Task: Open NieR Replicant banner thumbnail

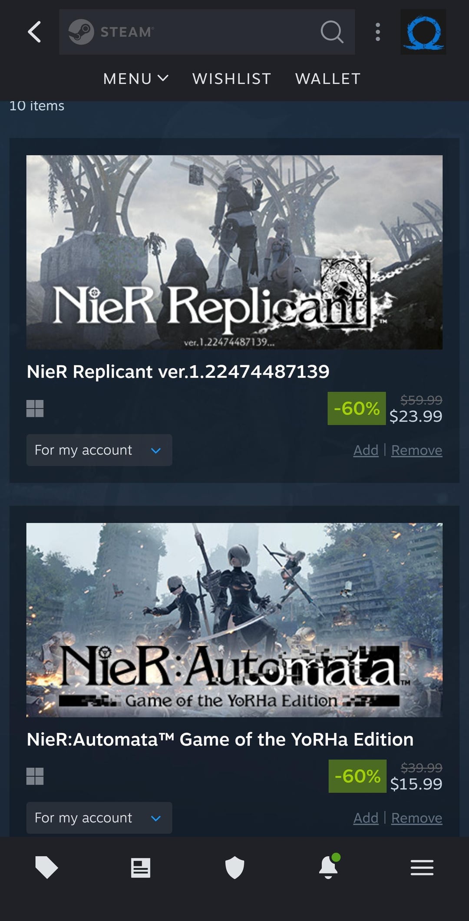Action: click(x=234, y=252)
